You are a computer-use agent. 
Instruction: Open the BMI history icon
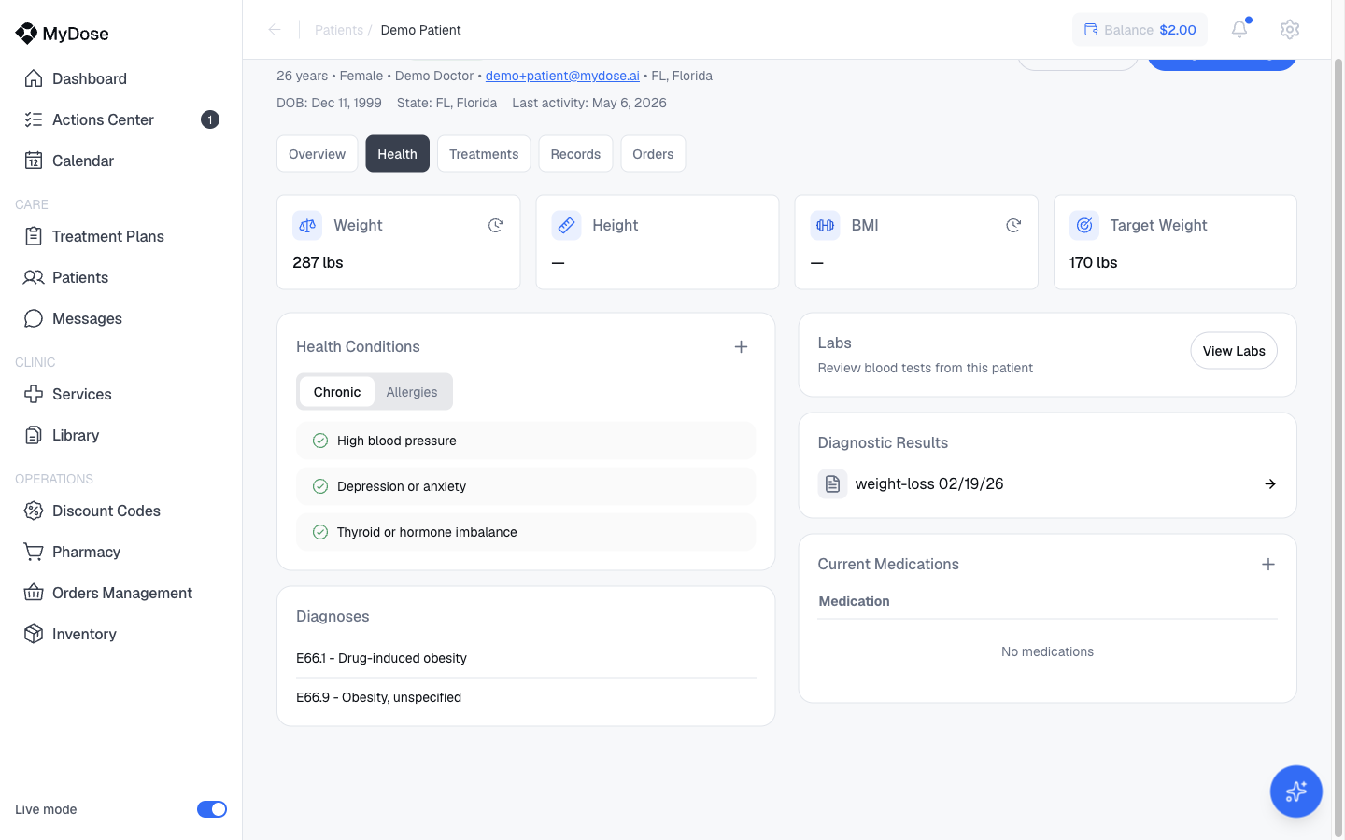point(1013,225)
